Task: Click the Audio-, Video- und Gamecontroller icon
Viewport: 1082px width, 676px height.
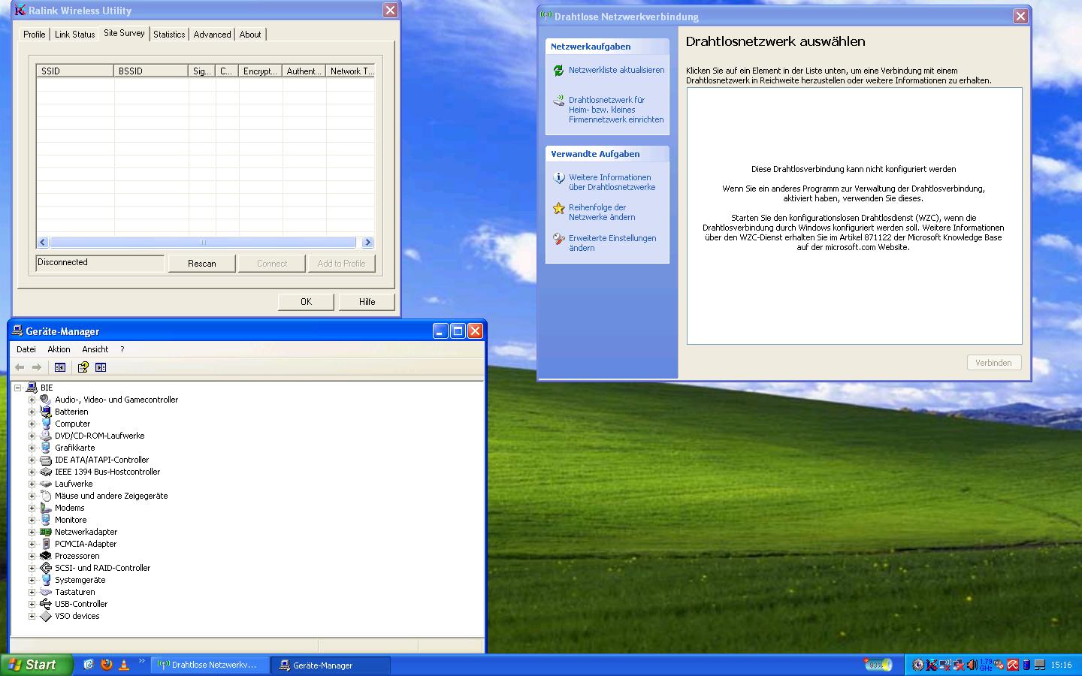Action: [46, 400]
